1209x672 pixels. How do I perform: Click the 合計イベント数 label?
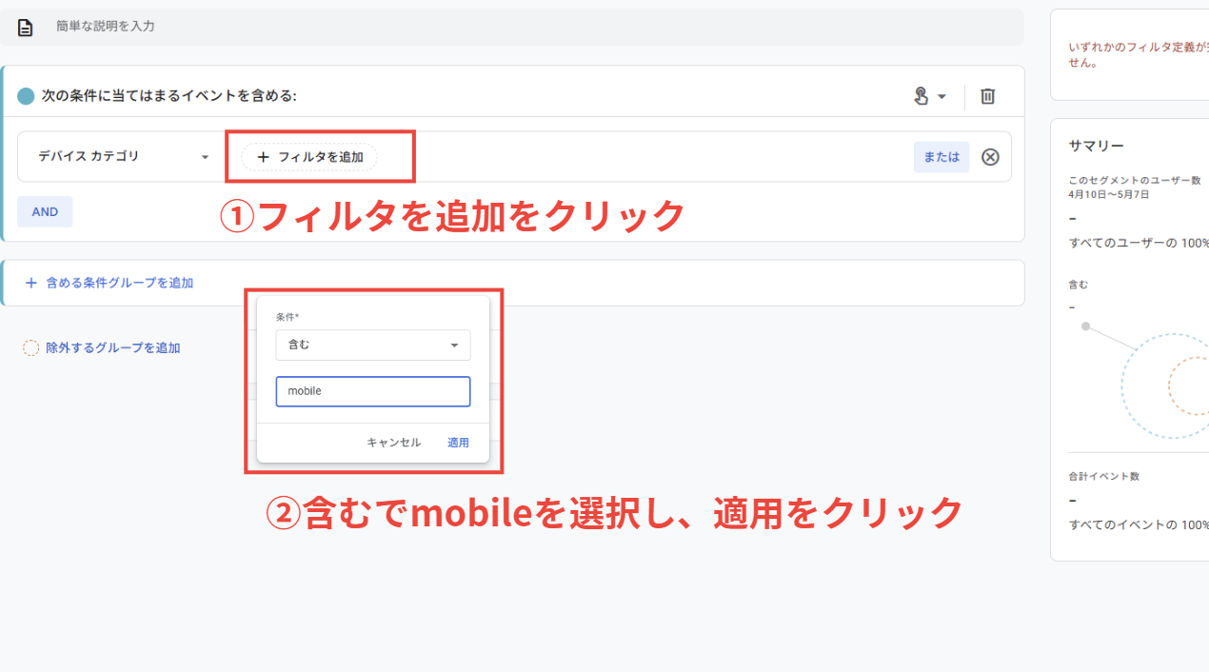tap(1104, 476)
